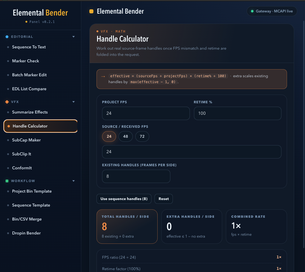Select 24 source FPS preset
305x272 pixels.
tap(109, 136)
